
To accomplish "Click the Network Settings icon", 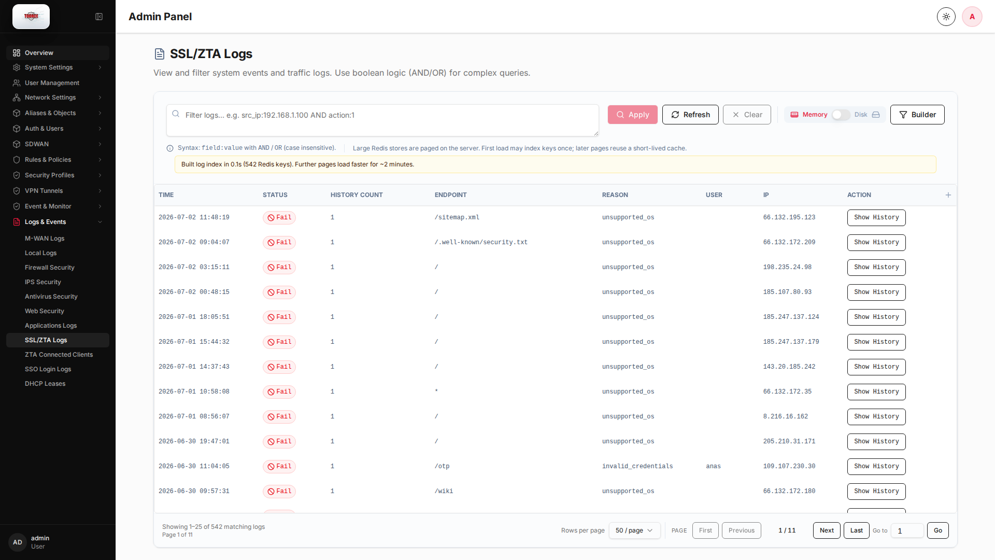I will pyautogui.click(x=17, y=97).
